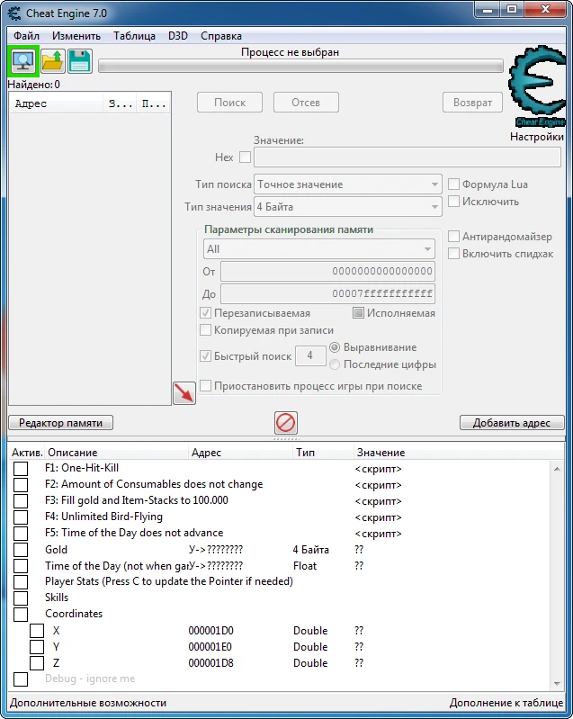The width and height of the screenshot is (573, 719).
Task: Sort table by Описание column header
Action: 116,453
